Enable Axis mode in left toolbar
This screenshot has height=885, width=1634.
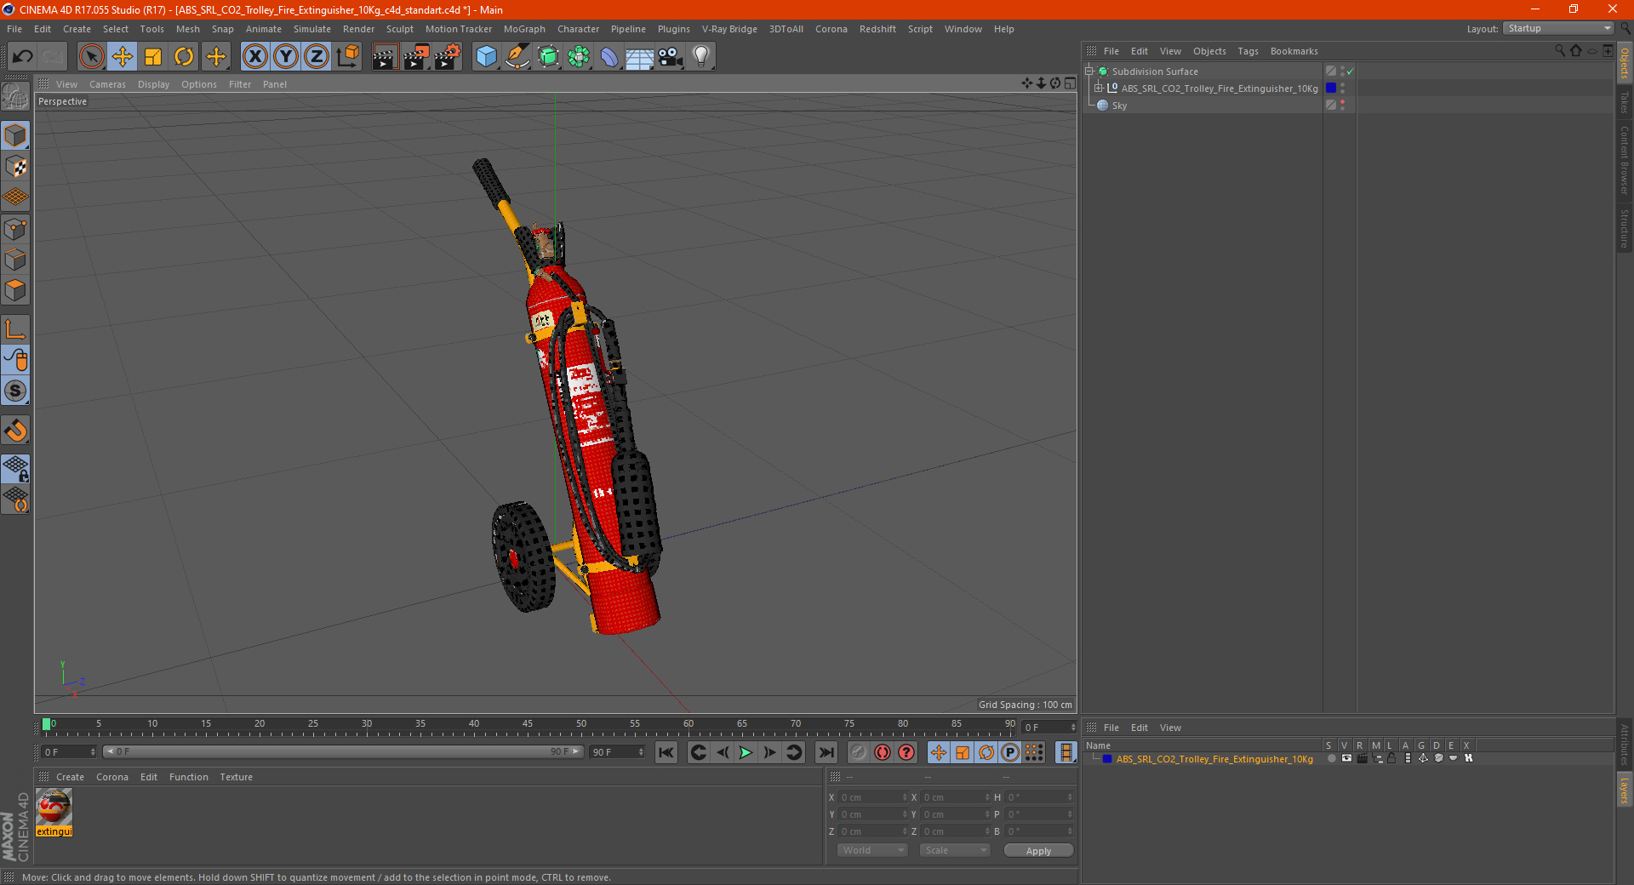pyautogui.click(x=15, y=329)
